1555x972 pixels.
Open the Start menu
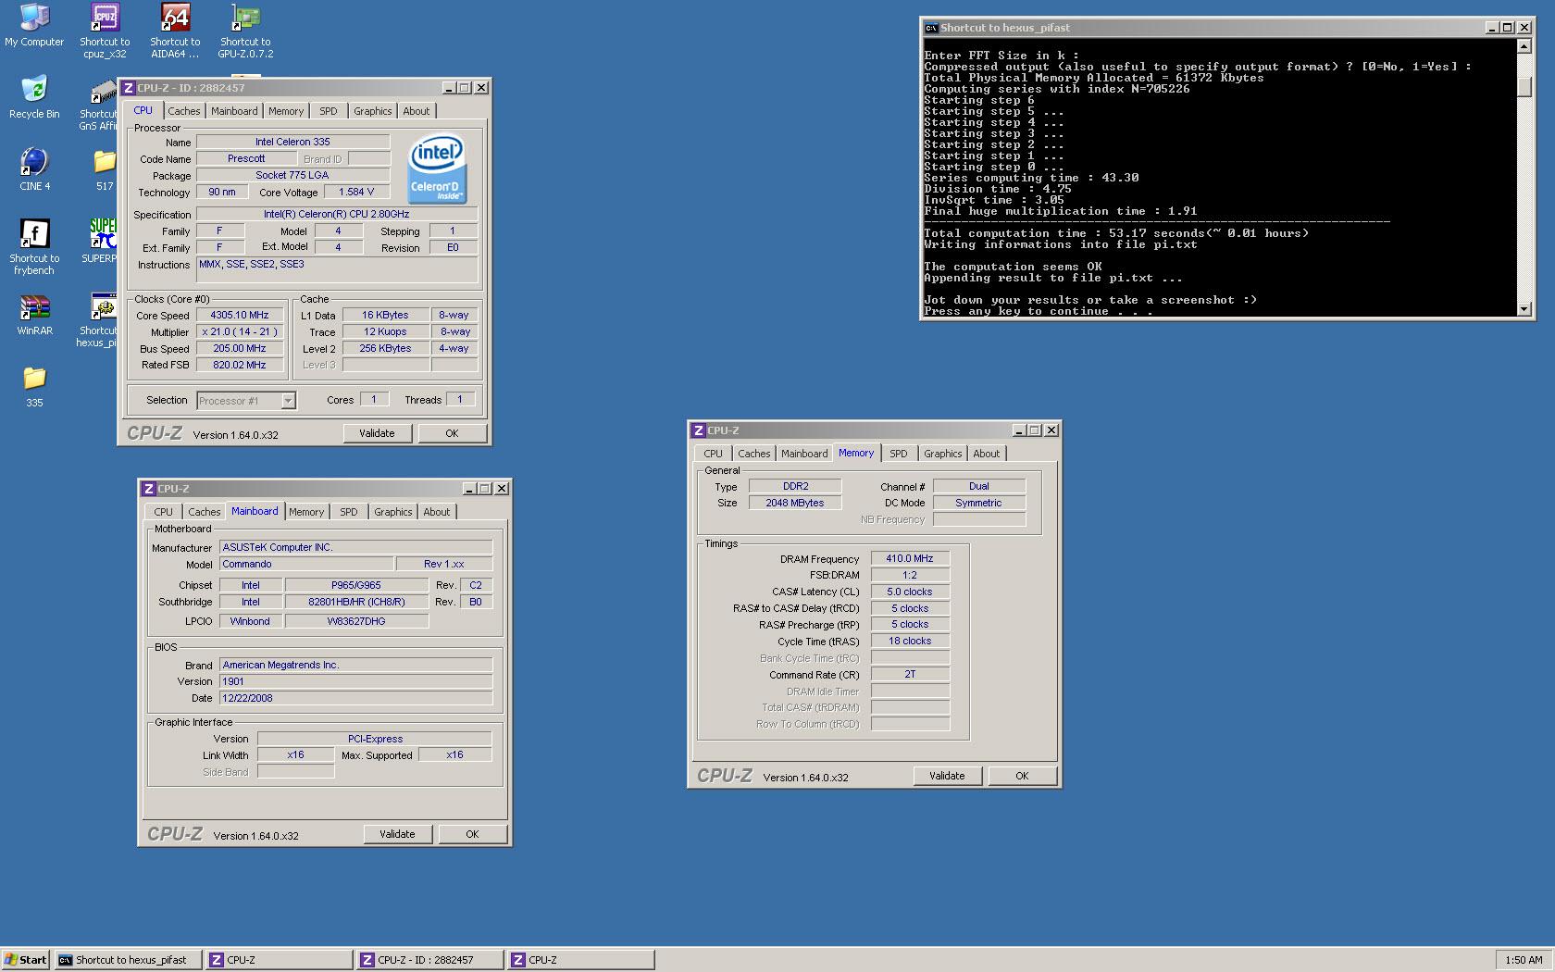tap(26, 960)
